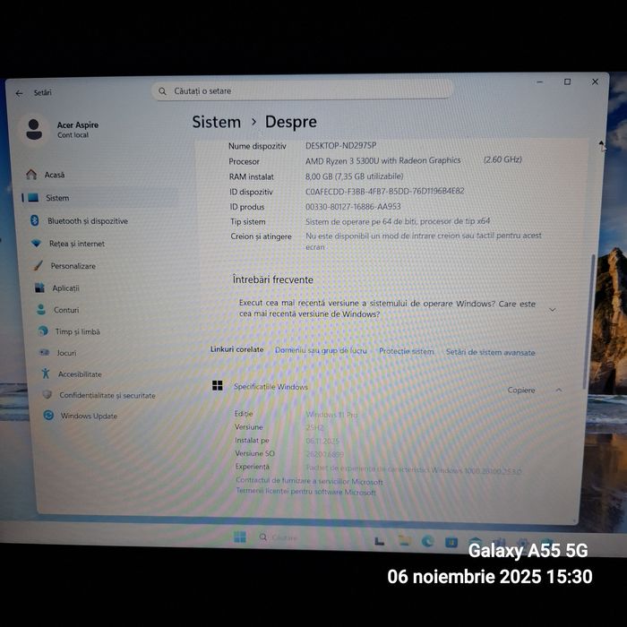Click the search magnifier icon in Settings

point(162,91)
